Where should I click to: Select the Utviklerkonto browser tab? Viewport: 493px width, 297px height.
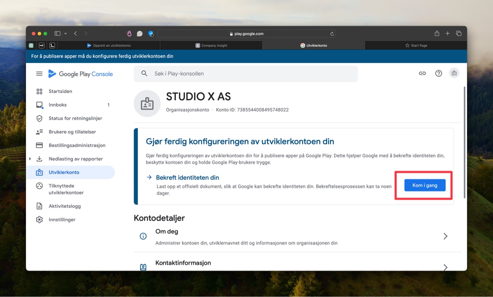(x=313, y=45)
